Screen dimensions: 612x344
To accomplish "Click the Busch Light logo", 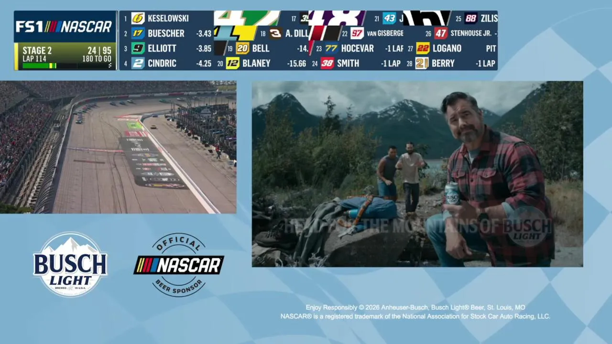I will (70, 264).
